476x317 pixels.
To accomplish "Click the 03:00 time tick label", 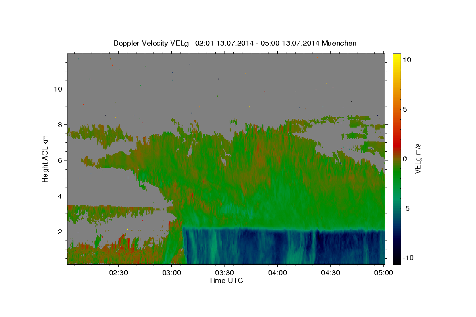I will [x=172, y=273].
